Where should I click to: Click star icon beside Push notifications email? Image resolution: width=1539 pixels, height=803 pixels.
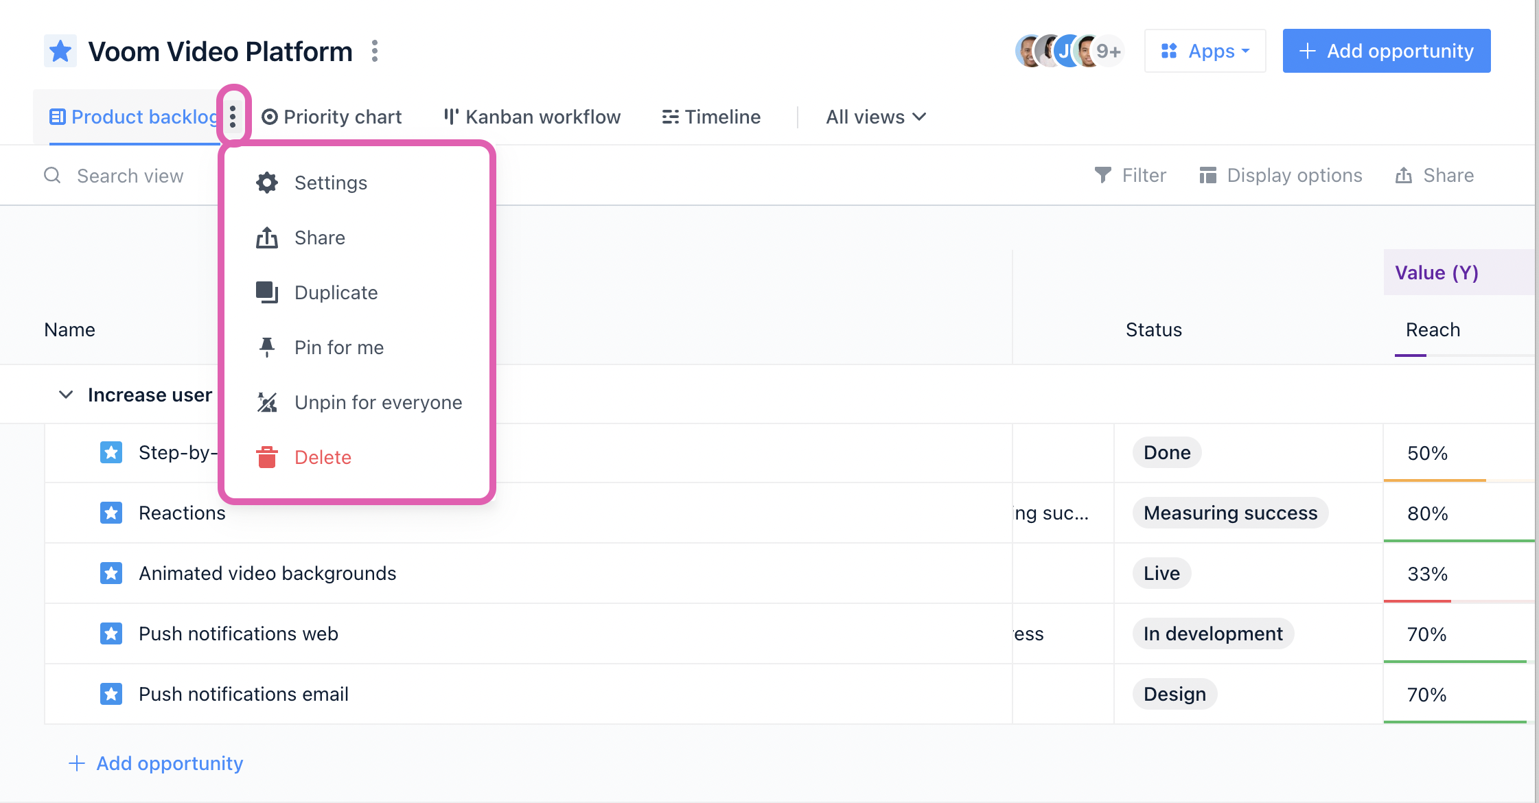click(x=111, y=694)
